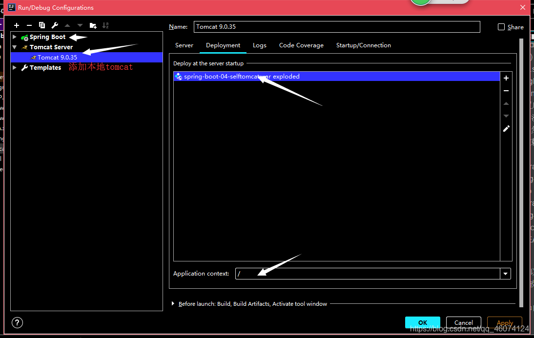Click the Templates tree label

(45, 67)
